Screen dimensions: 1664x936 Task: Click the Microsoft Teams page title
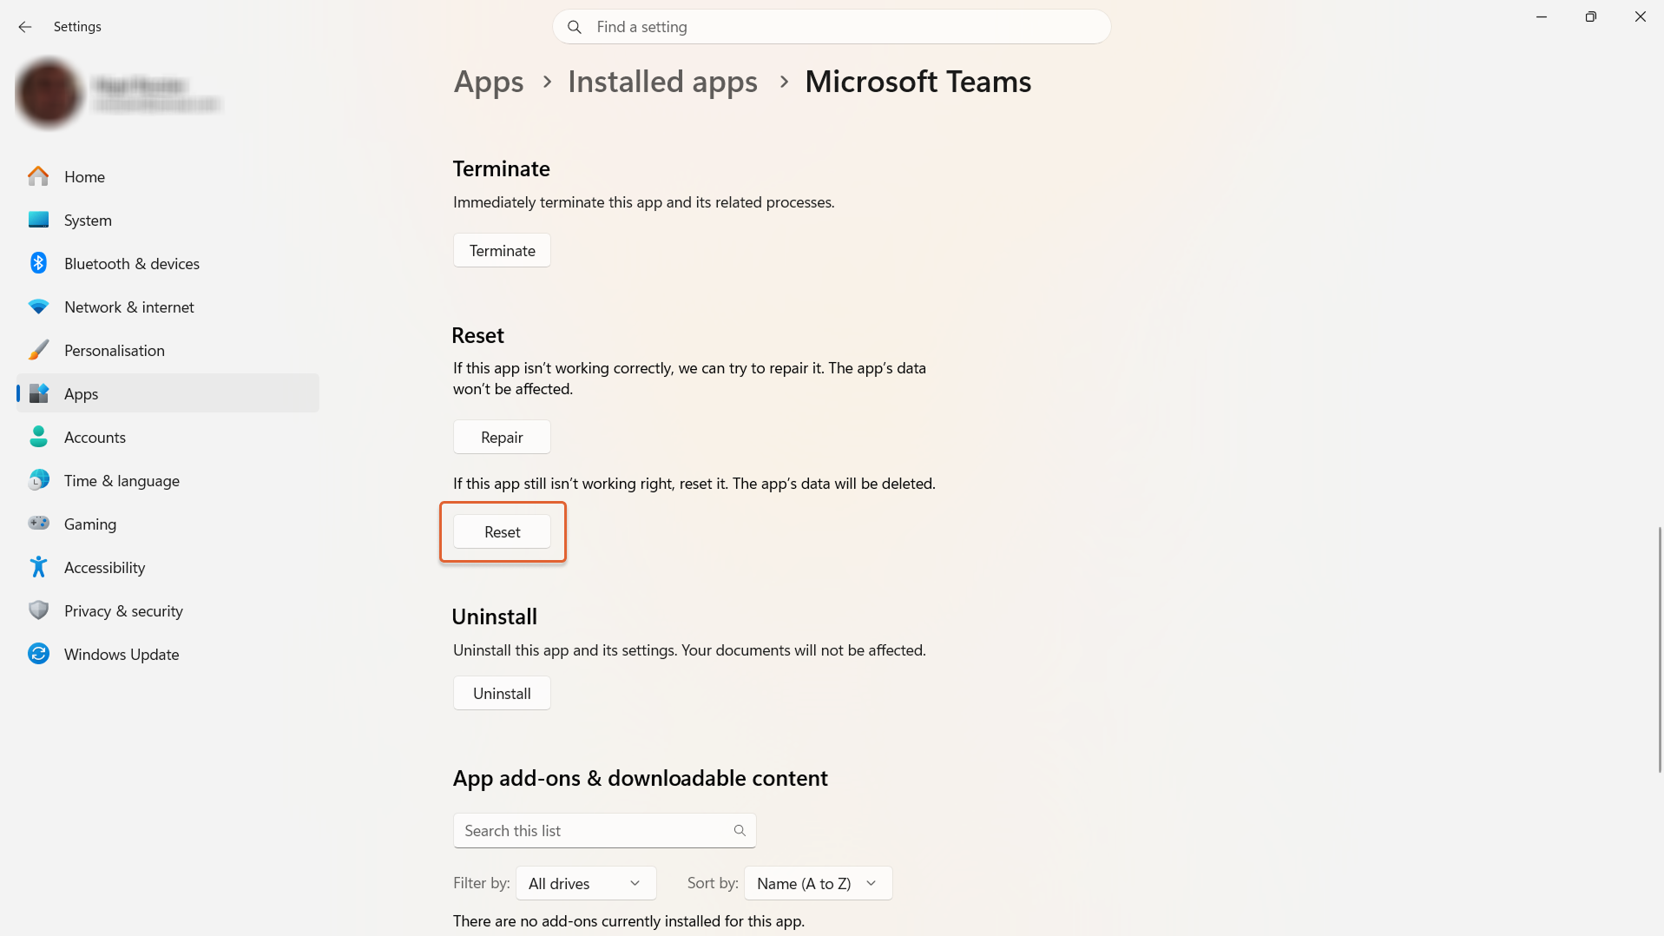point(918,82)
